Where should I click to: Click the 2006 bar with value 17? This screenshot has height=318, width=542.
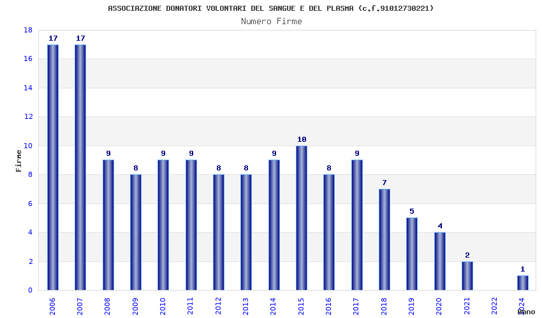(x=53, y=167)
